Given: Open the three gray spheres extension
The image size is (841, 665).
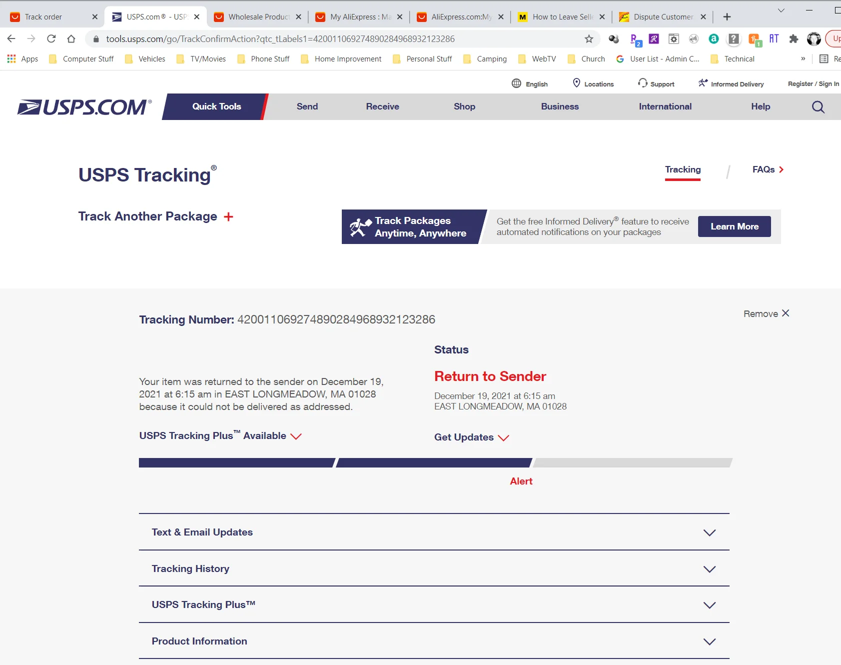Looking at the screenshot, I should tap(614, 39).
